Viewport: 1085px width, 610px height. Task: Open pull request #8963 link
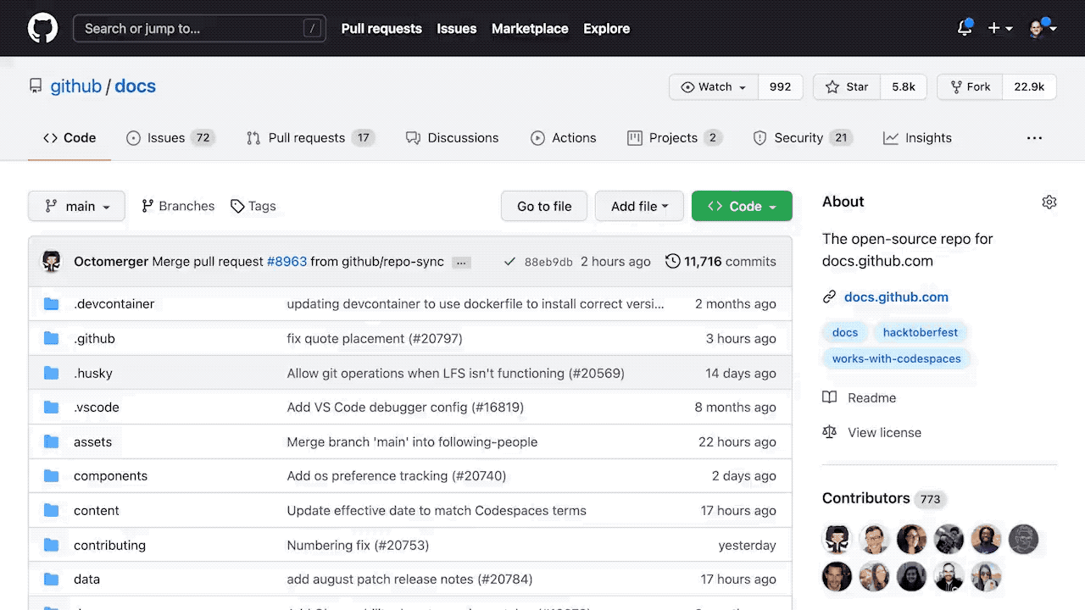click(287, 262)
